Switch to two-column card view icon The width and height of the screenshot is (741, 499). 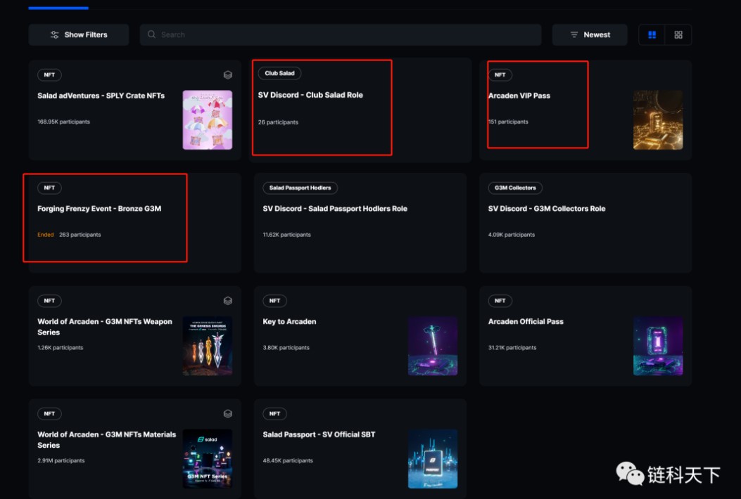click(652, 35)
